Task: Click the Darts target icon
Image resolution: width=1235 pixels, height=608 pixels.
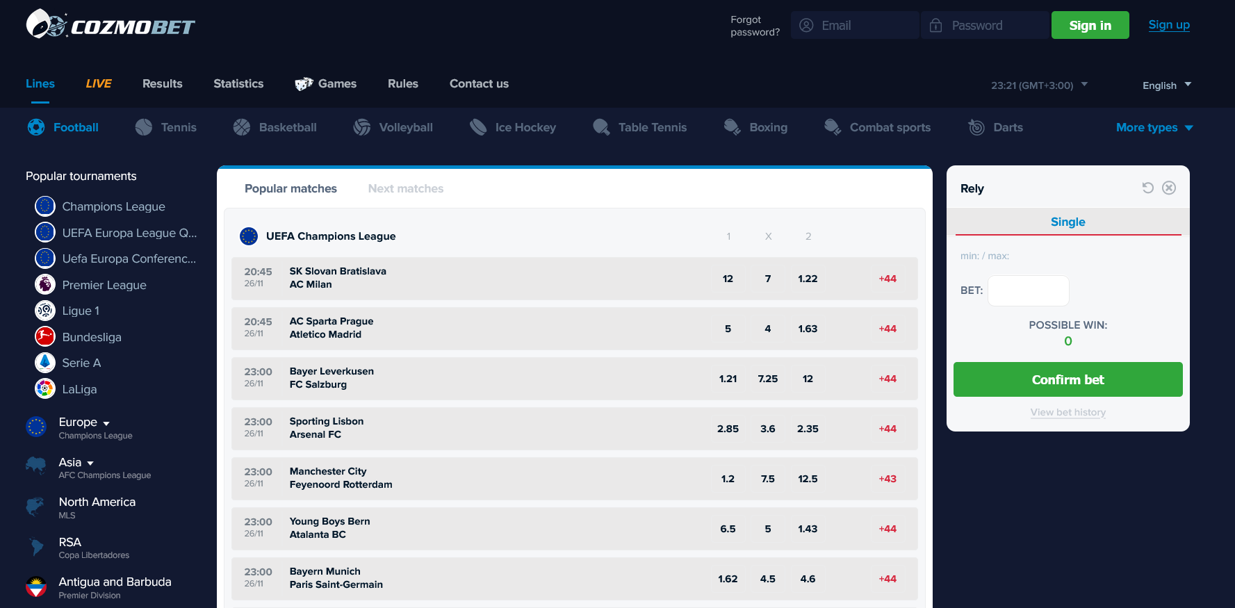Action: 976,127
